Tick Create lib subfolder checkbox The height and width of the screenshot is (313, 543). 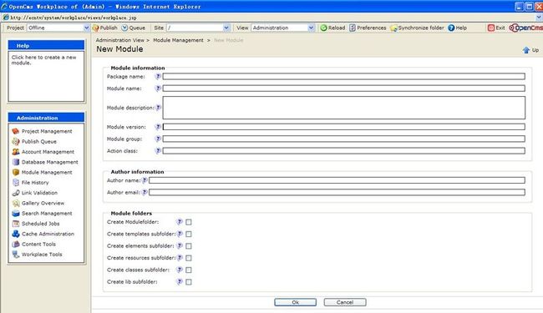[x=189, y=282]
